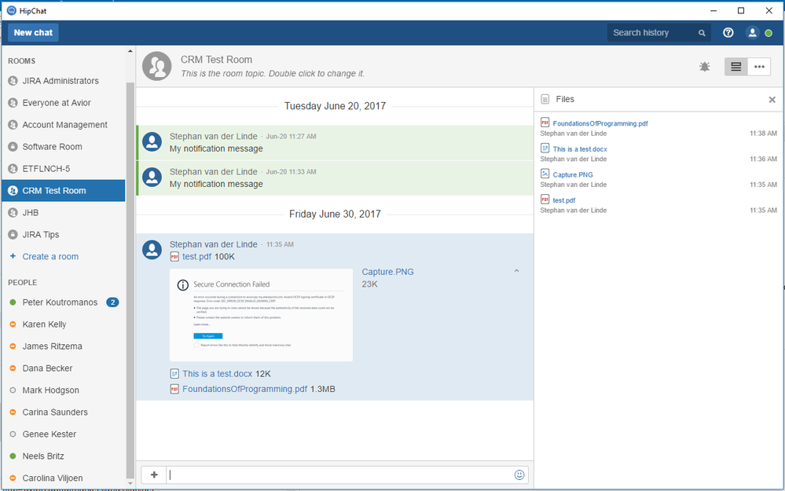
Task: Click avatar of 11:33 AM message
Action: coord(152,178)
